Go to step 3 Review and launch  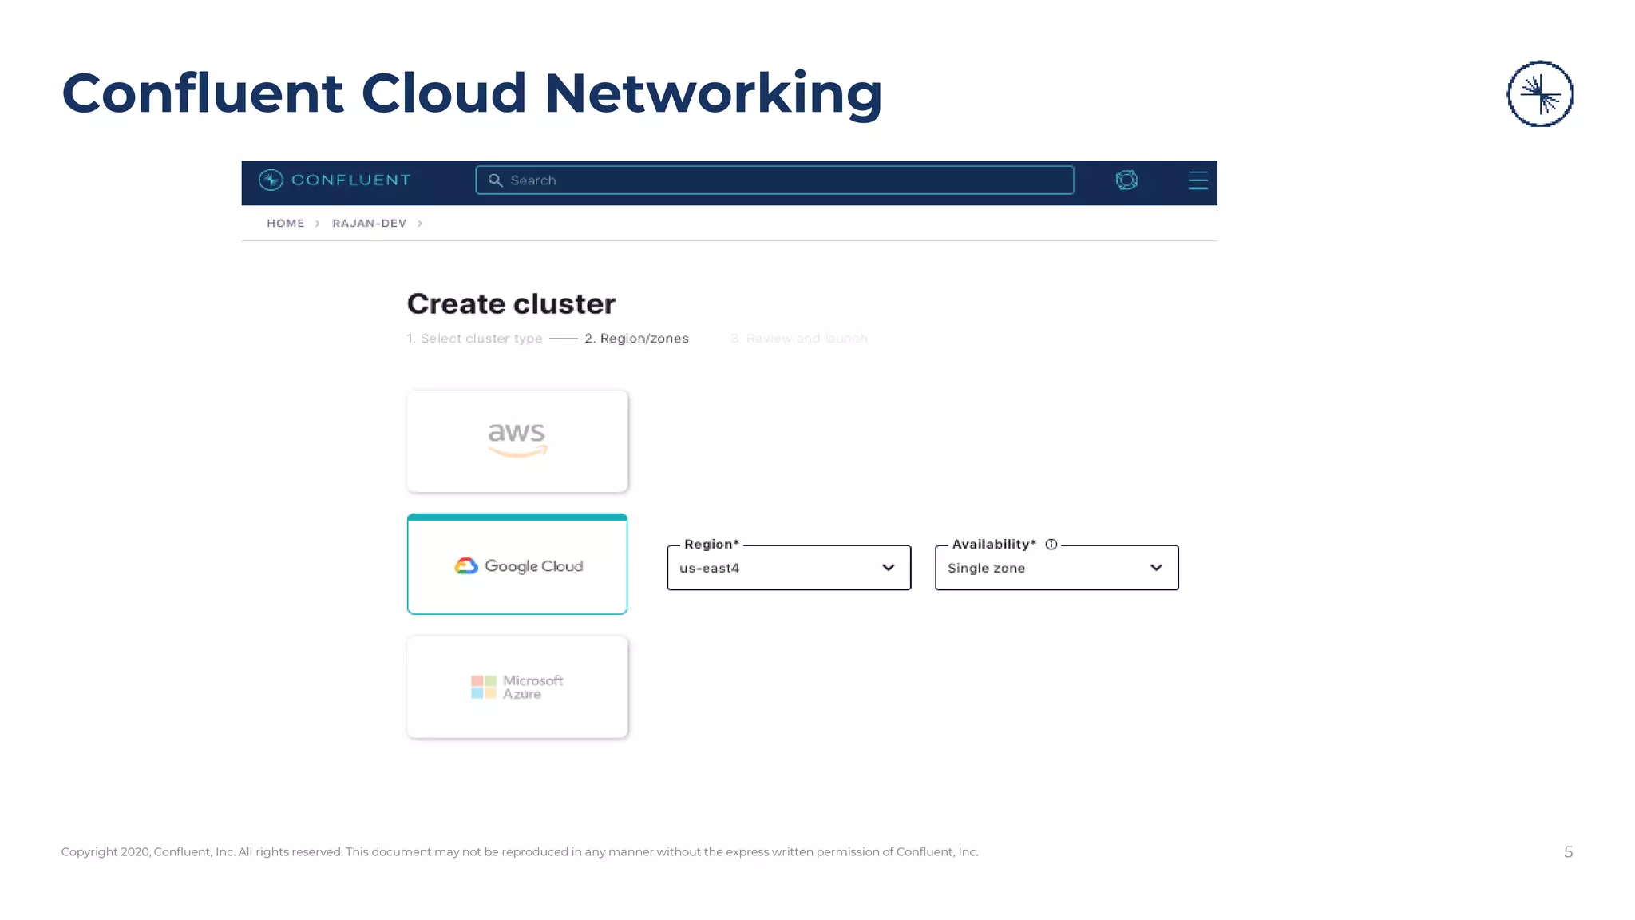tap(798, 339)
